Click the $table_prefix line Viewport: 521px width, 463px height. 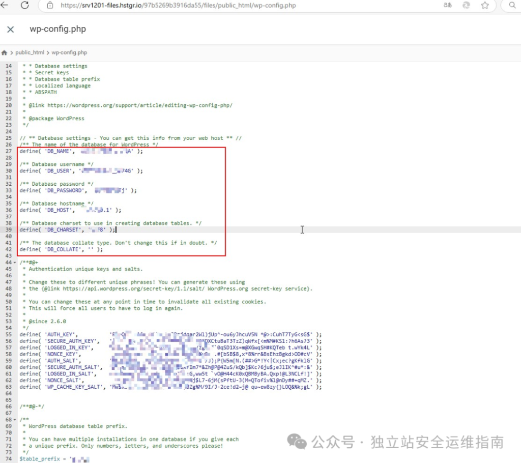pyautogui.click(x=54, y=459)
